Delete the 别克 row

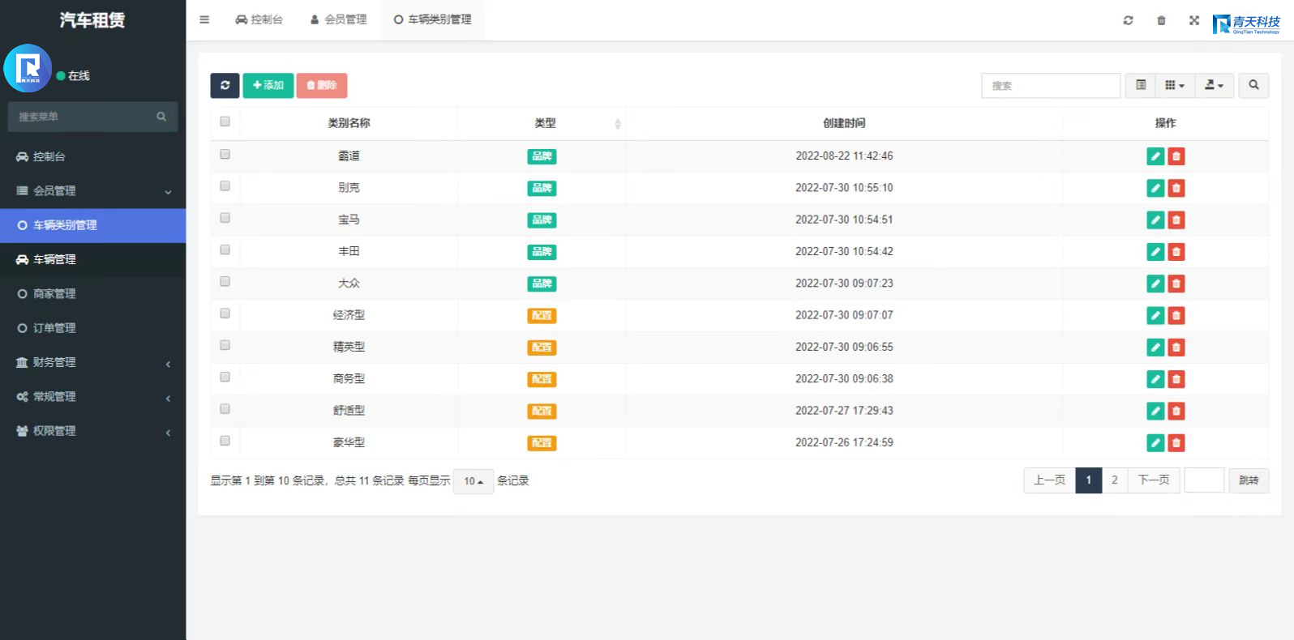point(1176,188)
